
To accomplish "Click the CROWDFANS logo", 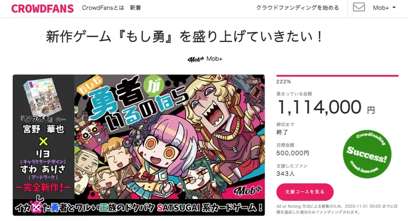I will point(42,8).
